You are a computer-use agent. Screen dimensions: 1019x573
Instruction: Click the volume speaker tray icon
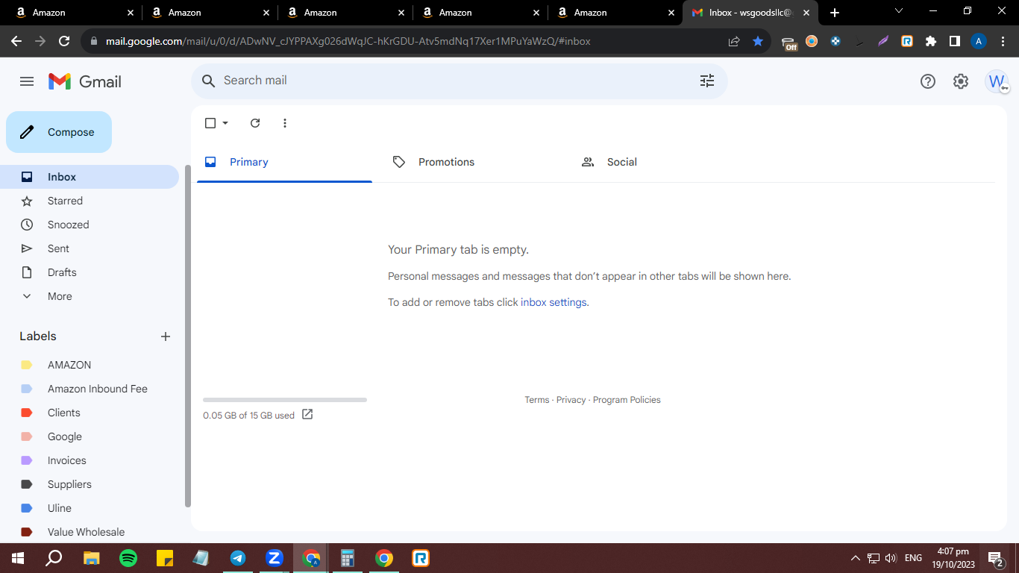click(891, 558)
